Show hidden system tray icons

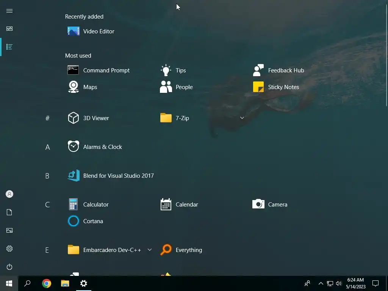321,283
